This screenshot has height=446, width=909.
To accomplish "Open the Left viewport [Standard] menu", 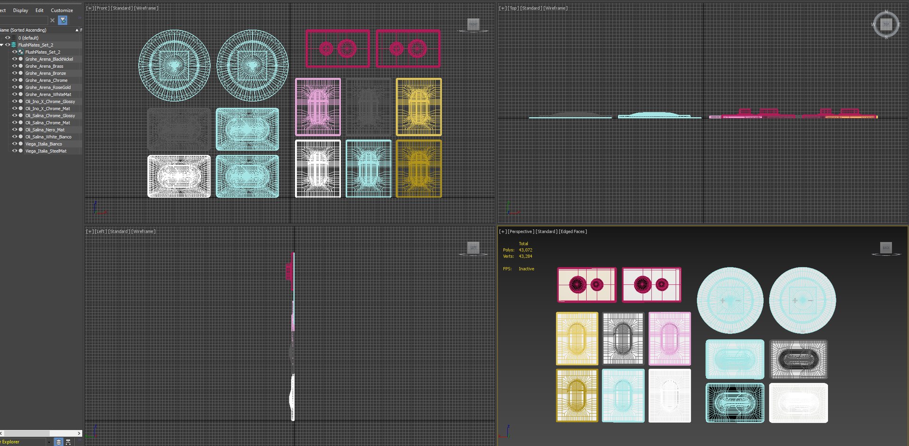I will (x=118, y=232).
